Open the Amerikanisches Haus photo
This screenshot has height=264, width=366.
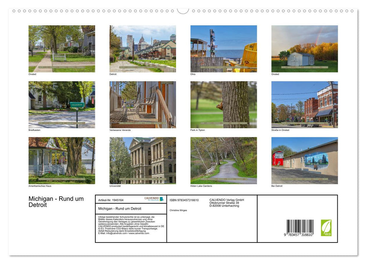pyautogui.click(x=61, y=160)
